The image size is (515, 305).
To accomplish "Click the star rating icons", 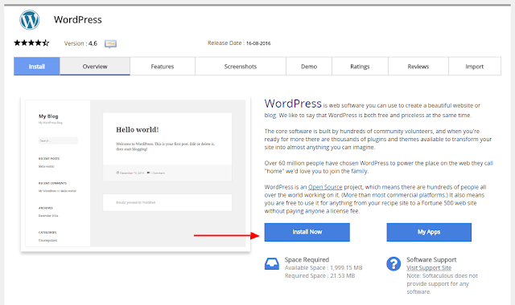I will (x=31, y=43).
